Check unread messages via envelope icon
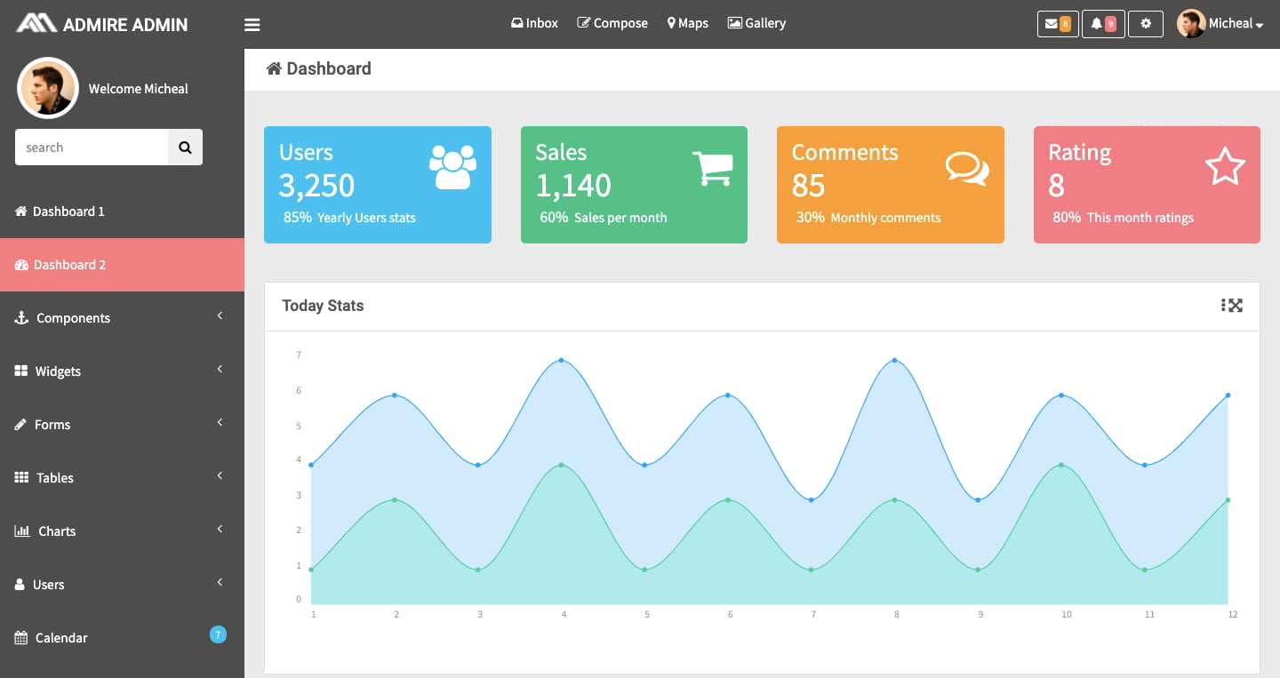 [1057, 23]
